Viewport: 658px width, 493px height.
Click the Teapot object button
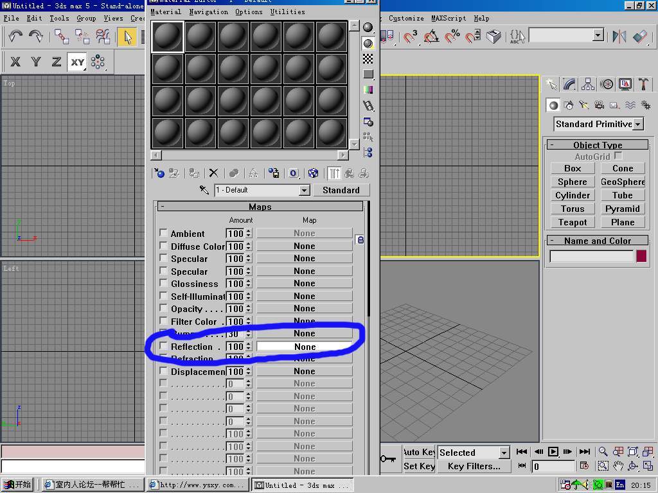point(572,222)
